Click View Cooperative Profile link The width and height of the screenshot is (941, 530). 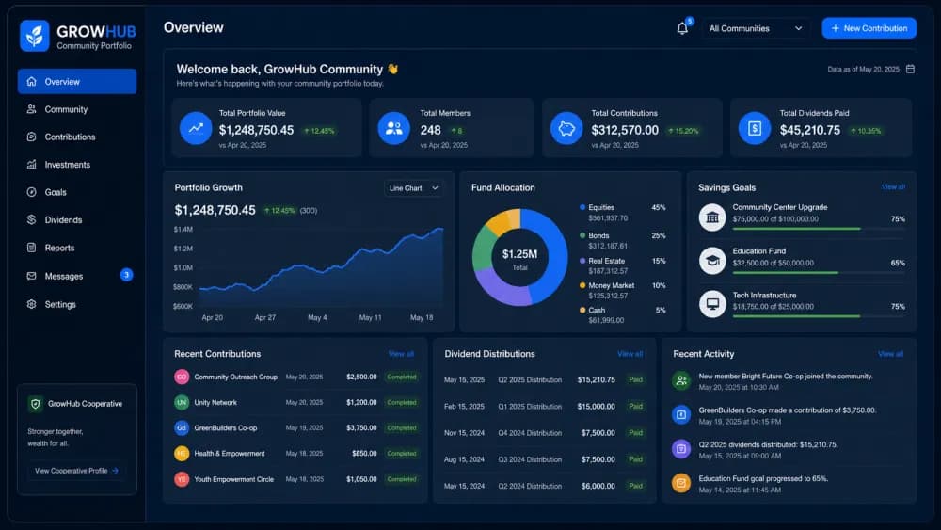(x=76, y=471)
